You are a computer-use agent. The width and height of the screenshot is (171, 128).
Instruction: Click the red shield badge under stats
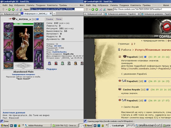pyautogui.click(x=56, y=63)
